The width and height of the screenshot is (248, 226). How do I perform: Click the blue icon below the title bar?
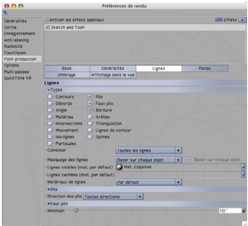(x=6, y=13)
